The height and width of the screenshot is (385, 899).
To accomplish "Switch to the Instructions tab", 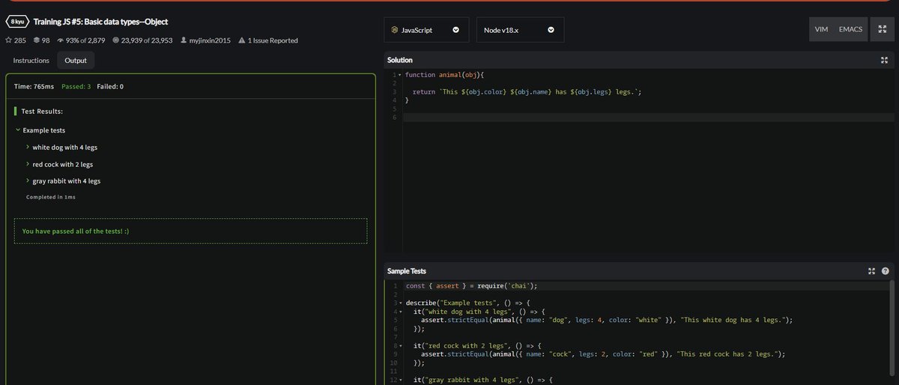I will point(31,61).
